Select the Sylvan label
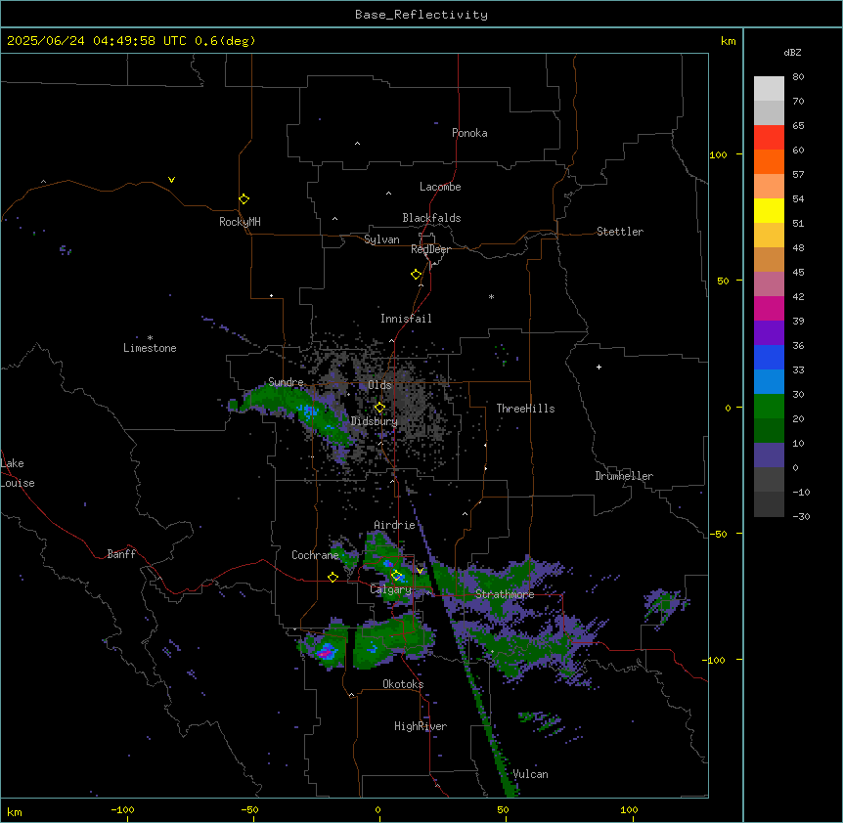The image size is (843, 823). click(381, 239)
